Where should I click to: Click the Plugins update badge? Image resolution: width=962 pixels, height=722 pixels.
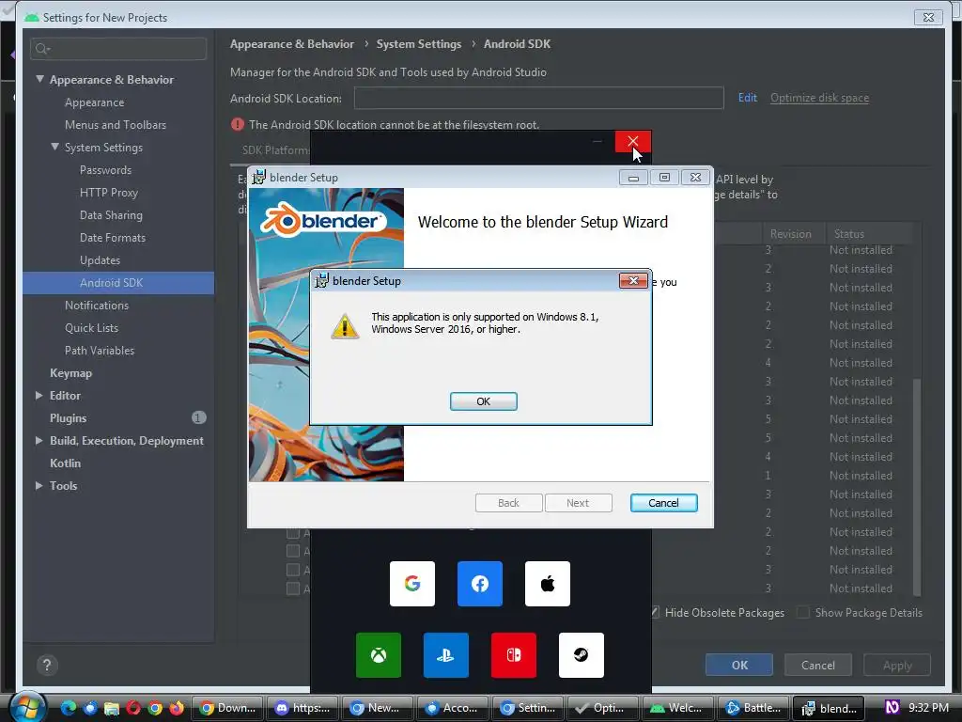pos(198,418)
